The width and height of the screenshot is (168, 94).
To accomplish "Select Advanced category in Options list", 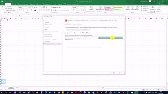I will tap(48, 34).
